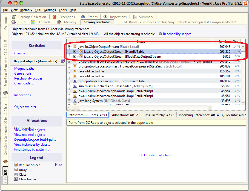The width and height of the screenshot is (249, 191).
Task: Click the Memory chip icon
Action: click(x=59, y=22)
